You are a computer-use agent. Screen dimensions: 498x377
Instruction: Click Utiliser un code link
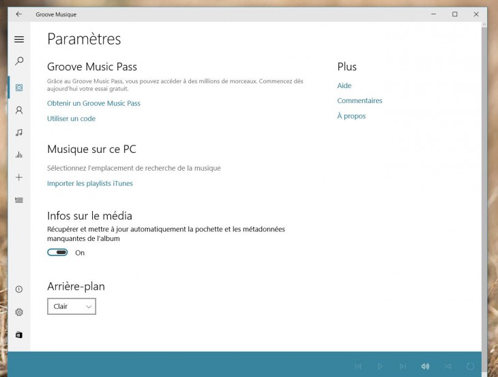(x=71, y=119)
